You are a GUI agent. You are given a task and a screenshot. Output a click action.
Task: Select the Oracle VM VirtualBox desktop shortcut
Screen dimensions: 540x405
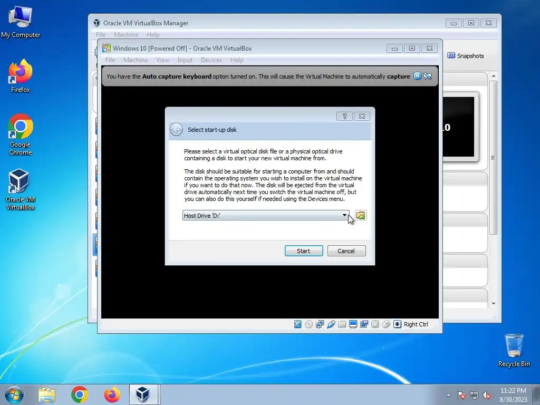tap(21, 189)
